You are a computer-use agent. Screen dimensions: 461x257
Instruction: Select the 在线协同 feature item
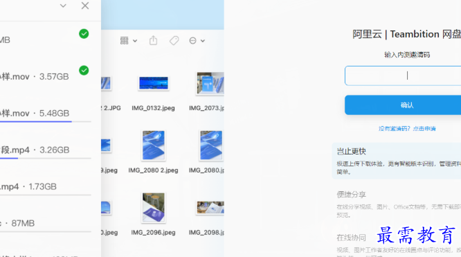pyautogui.click(x=399, y=245)
